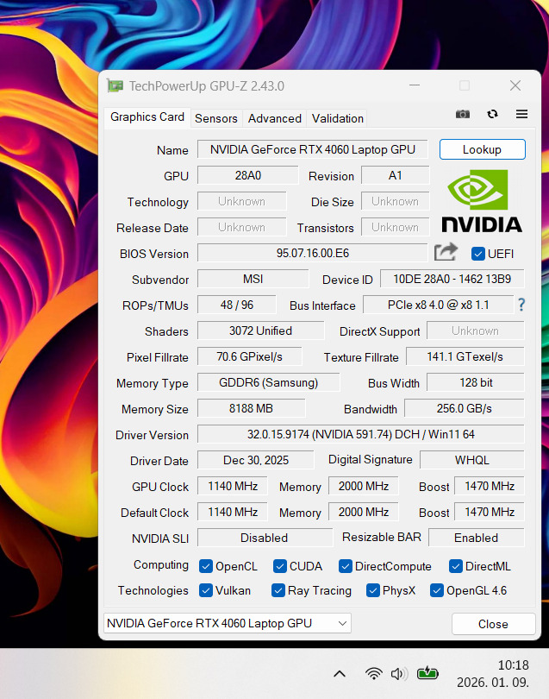Toggle the OpenGL 4.6 checkbox
This screenshot has width=549, height=699.
pos(436,590)
